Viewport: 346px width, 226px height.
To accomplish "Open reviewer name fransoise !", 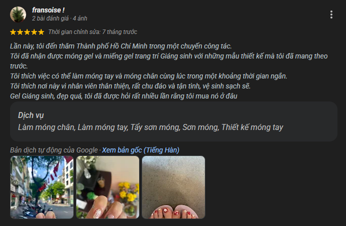I will [x=48, y=10].
